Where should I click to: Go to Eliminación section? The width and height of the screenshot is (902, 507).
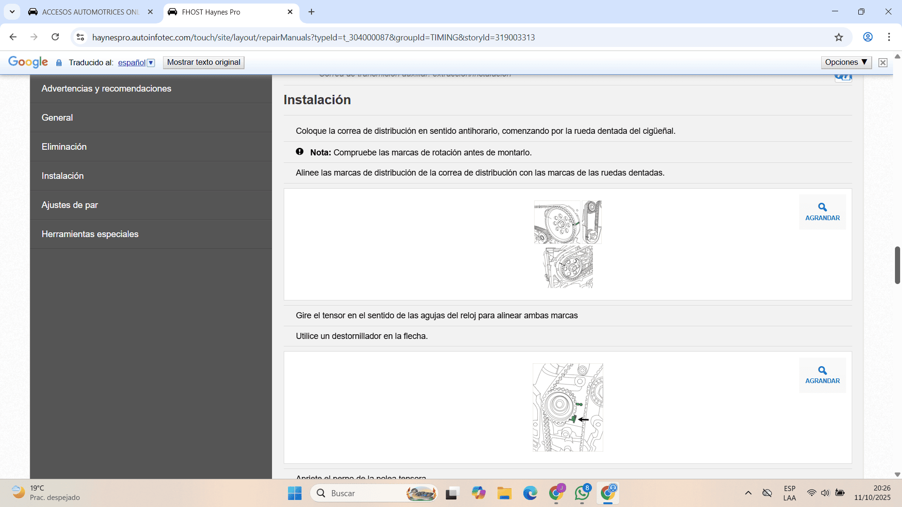click(64, 147)
